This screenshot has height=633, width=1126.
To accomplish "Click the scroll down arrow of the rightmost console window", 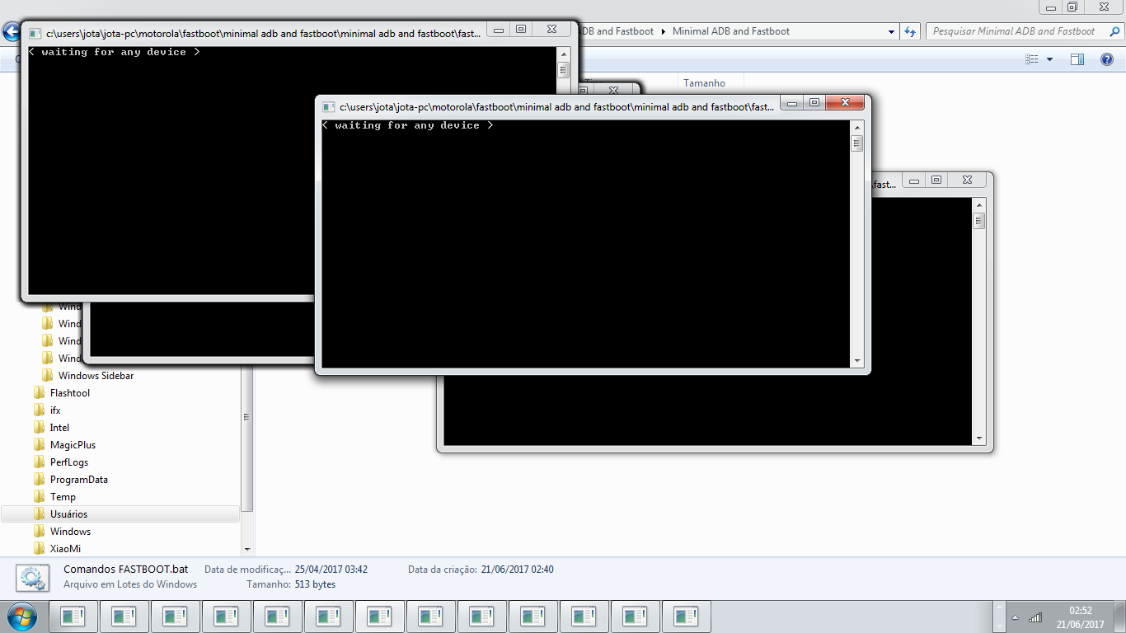I will pyautogui.click(x=979, y=438).
